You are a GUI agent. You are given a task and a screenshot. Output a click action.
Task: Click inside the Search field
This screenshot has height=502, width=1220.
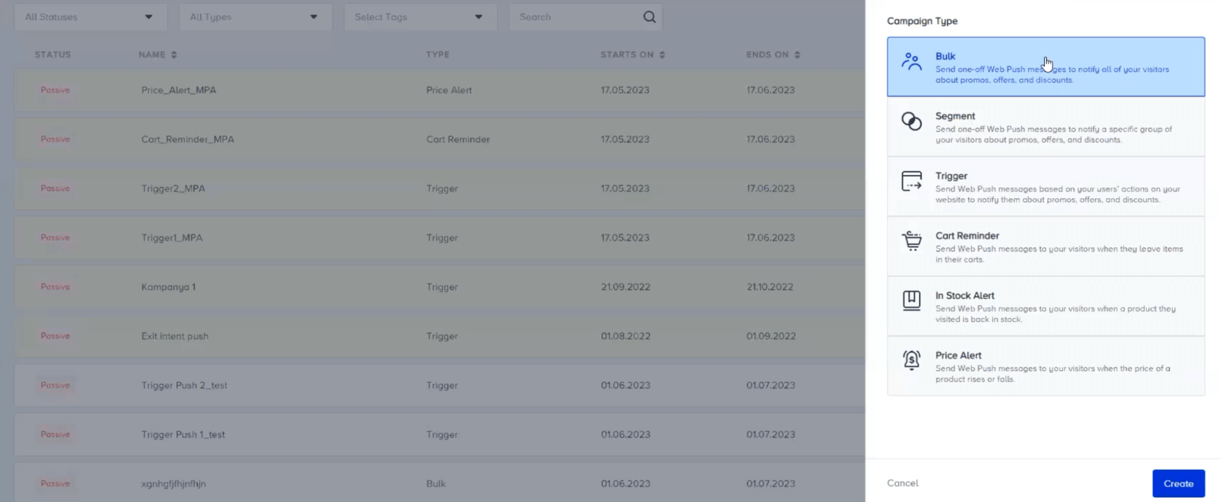point(574,16)
